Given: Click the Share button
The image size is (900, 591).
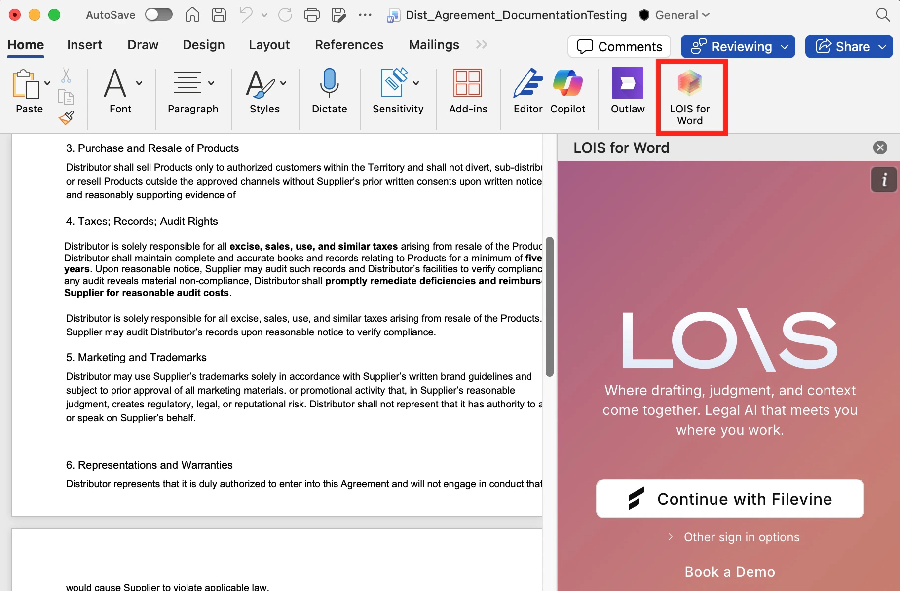Looking at the screenshot, I should click(849, 46).
